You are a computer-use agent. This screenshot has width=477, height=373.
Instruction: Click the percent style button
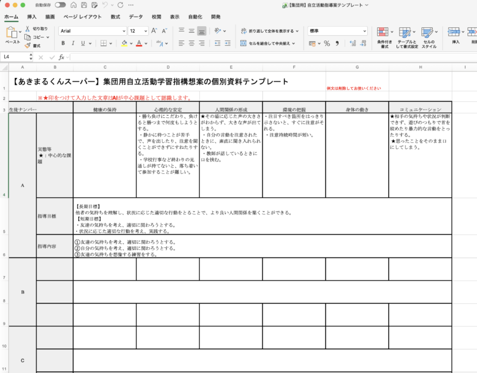pyautogui.click(x=326, y=43)
